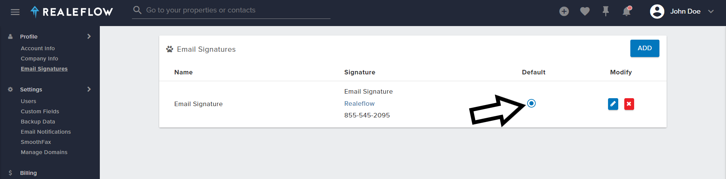Click the plus add icon in header
Screen dimensions: 726x179
pyautogui.click(x=564, y=11)
